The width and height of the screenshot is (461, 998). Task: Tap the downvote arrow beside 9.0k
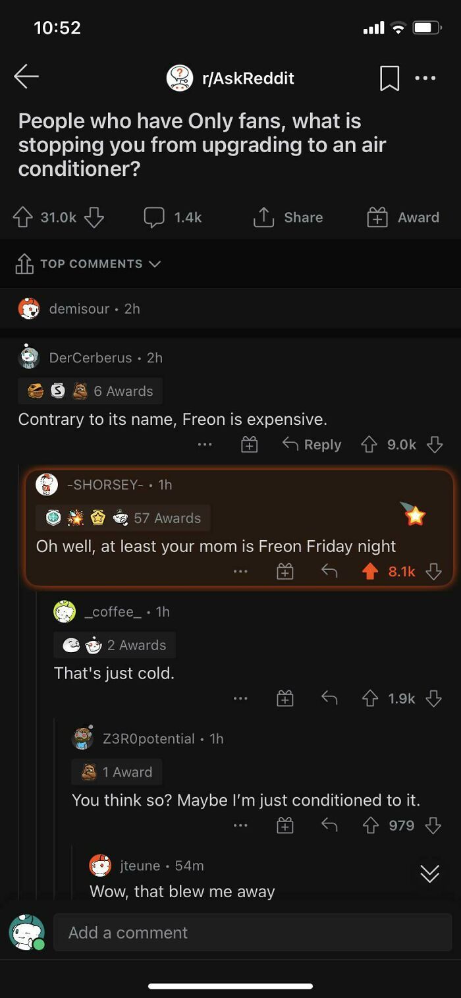pyautogui.click(x=434, y=444)
